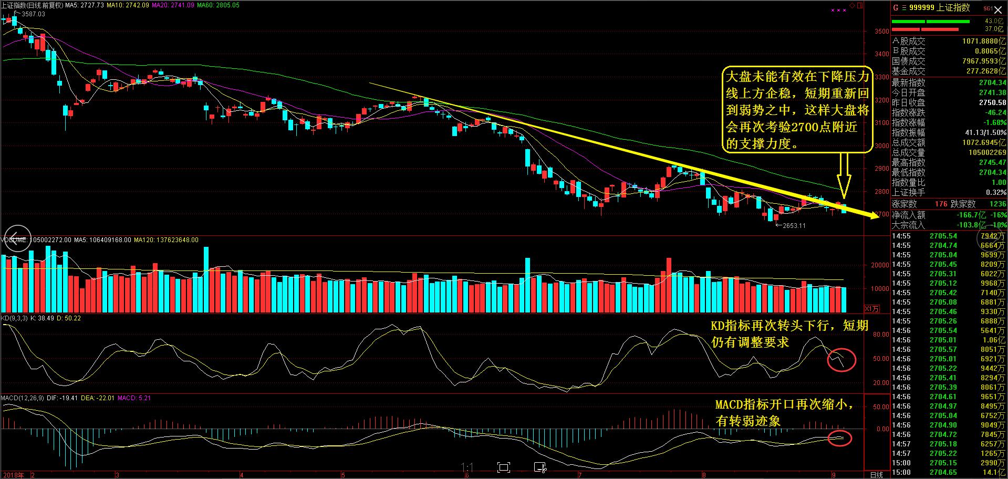
Task: Open the green list menu icon
Action: [903, 7]
